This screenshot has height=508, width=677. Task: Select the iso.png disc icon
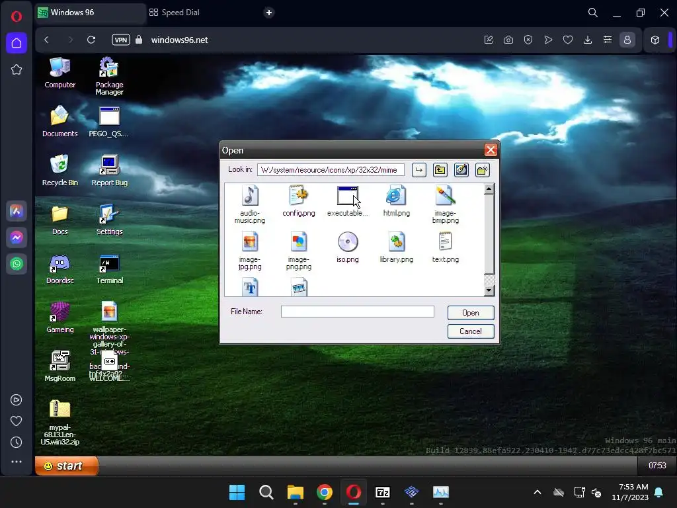click(348, 242)
